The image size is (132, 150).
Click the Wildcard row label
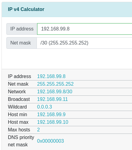pyautogui.click(x=17, y=107)
